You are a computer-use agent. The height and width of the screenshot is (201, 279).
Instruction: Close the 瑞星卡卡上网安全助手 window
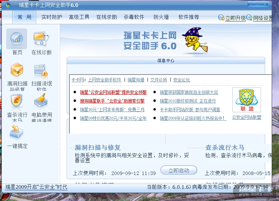265,4
